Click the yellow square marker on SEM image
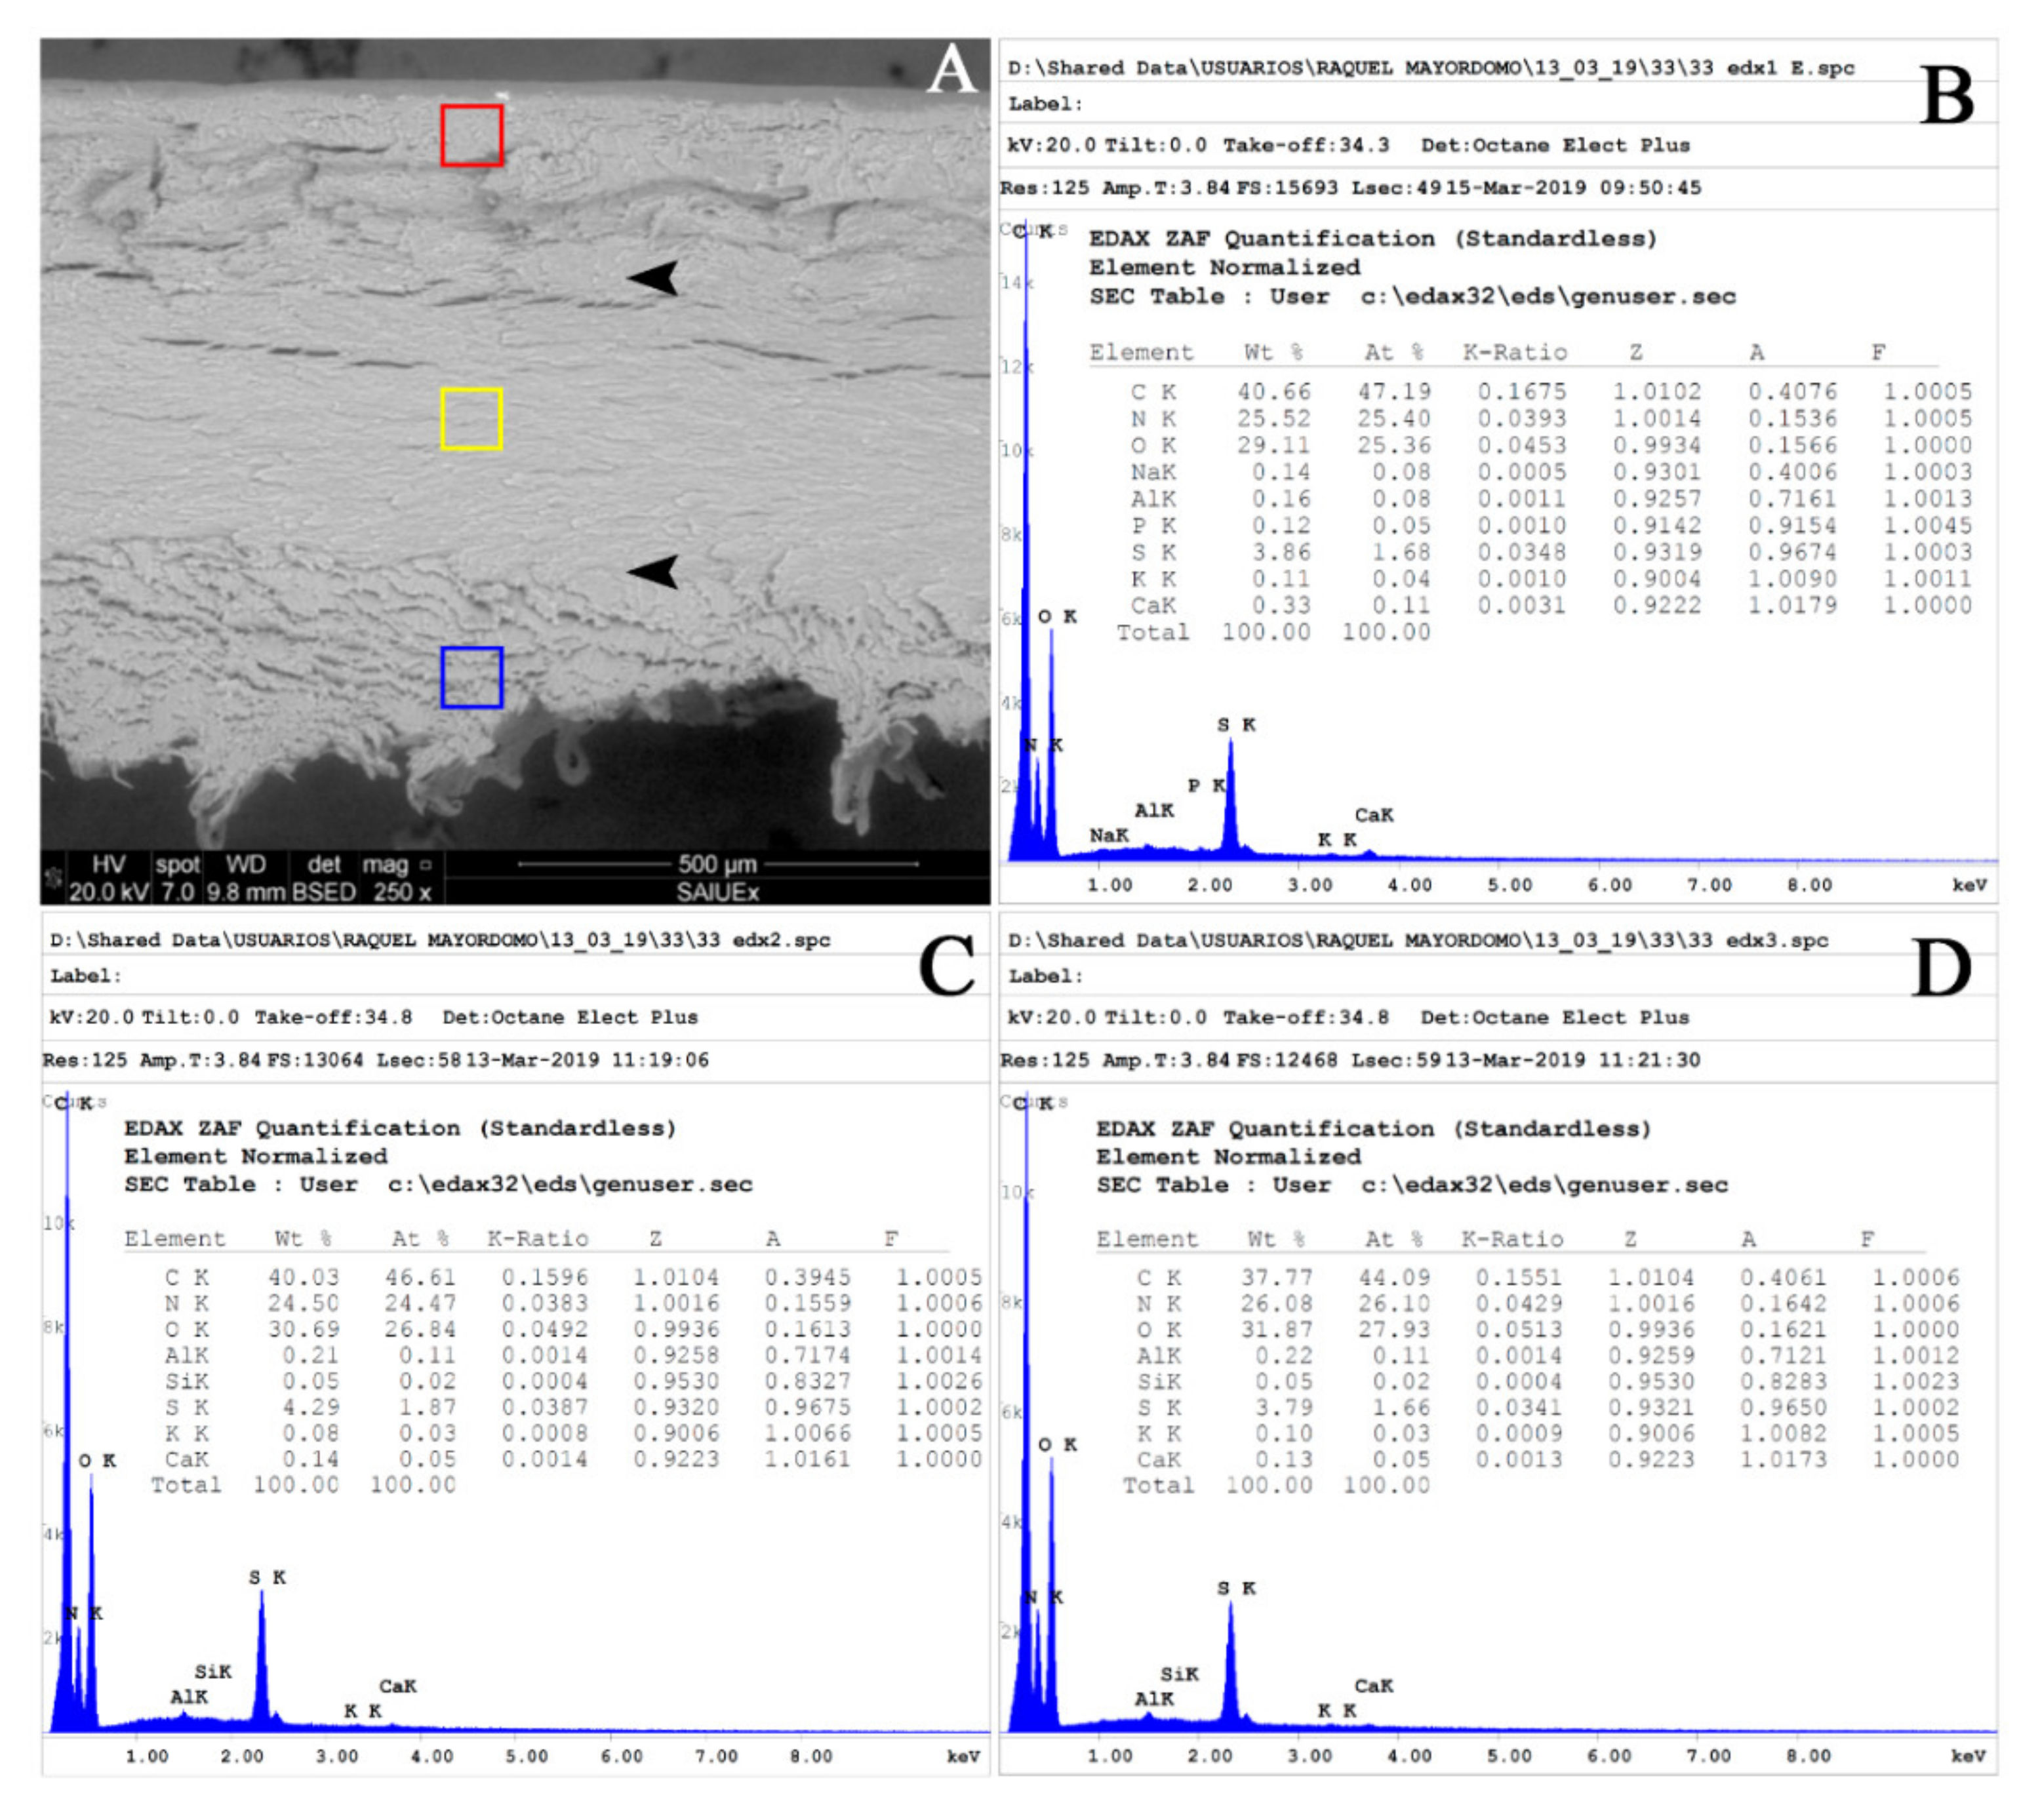 click(471, 419)
